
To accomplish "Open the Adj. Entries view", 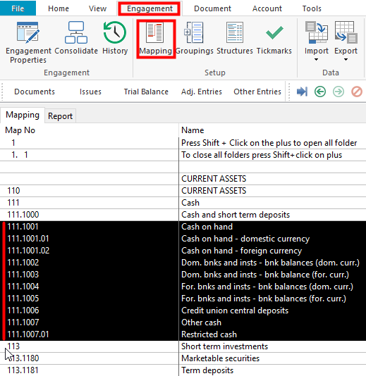I will 202,92.
